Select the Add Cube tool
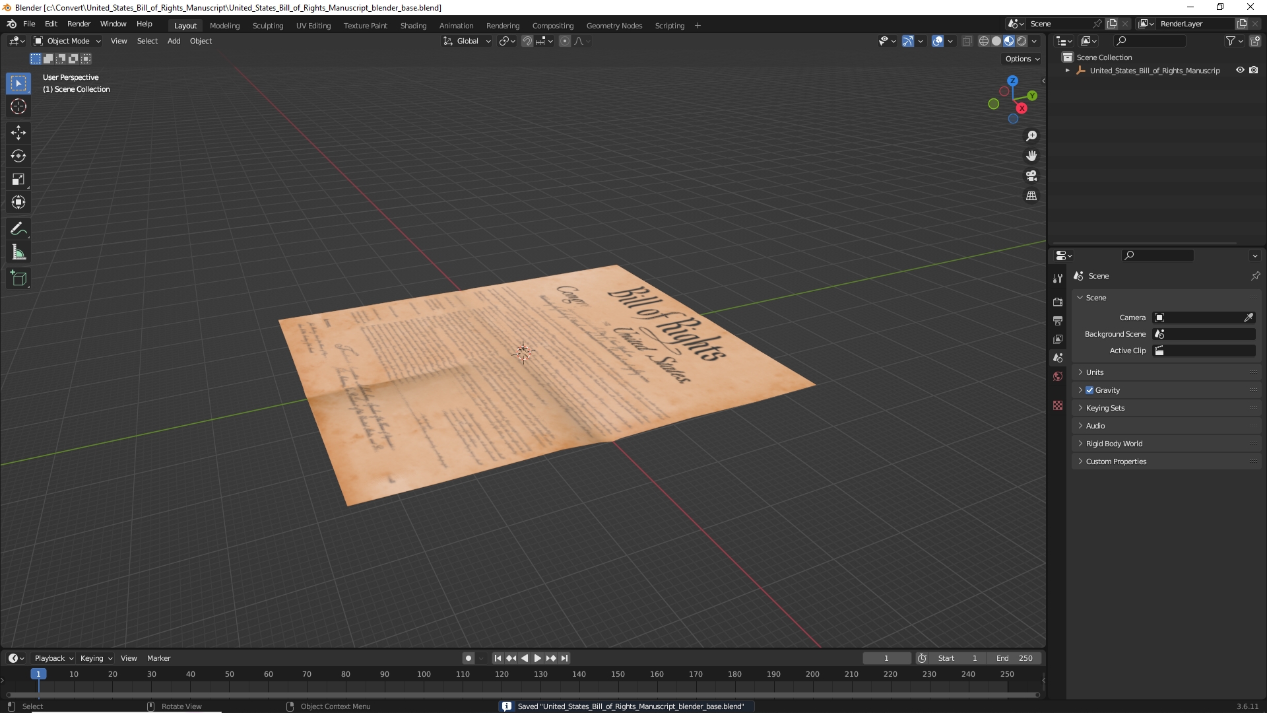 tap(18, 279)
